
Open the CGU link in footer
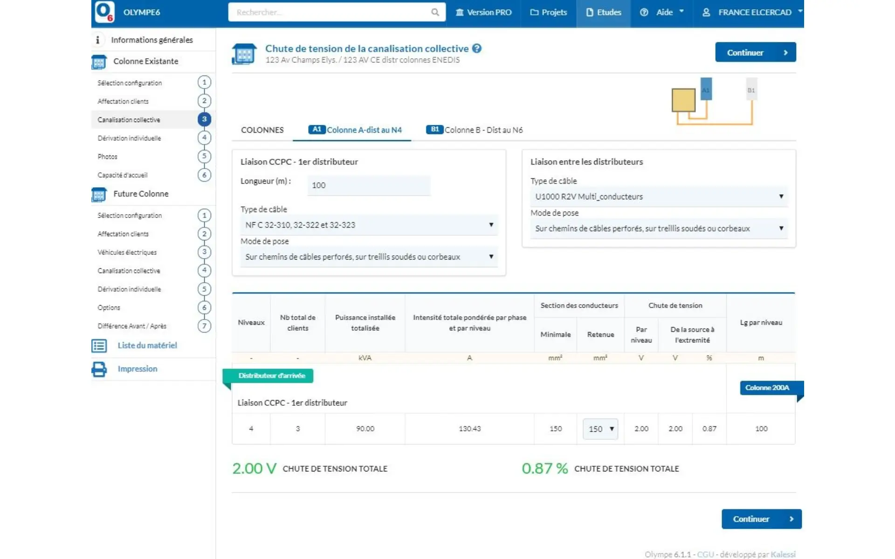pyautogui.click(x=705, y=554)
